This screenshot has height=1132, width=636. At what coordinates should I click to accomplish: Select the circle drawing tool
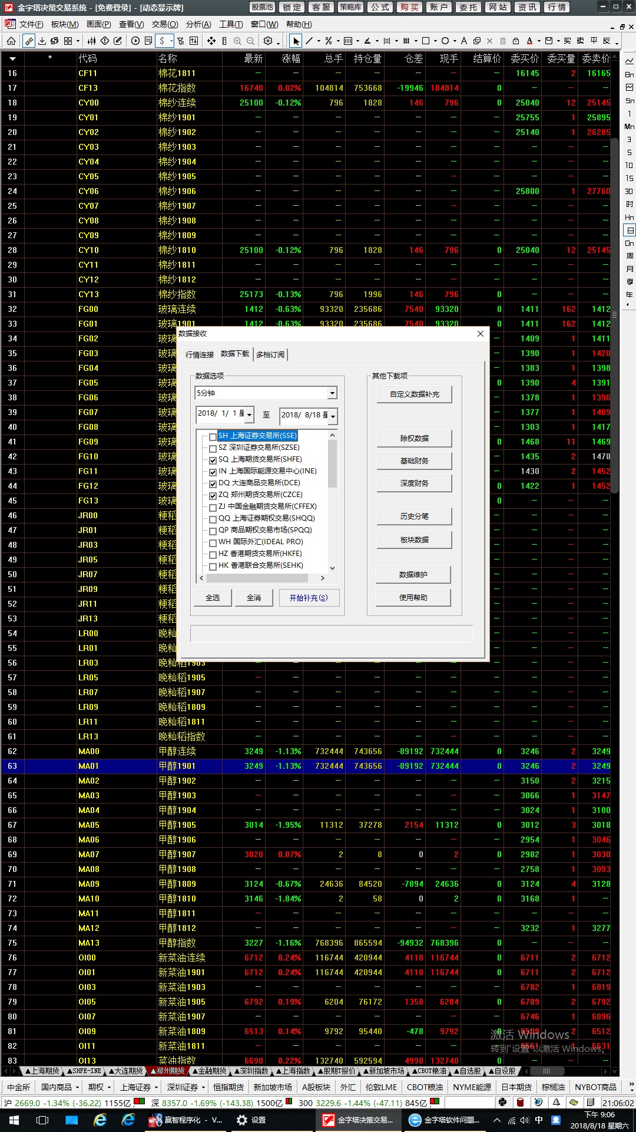445,41
